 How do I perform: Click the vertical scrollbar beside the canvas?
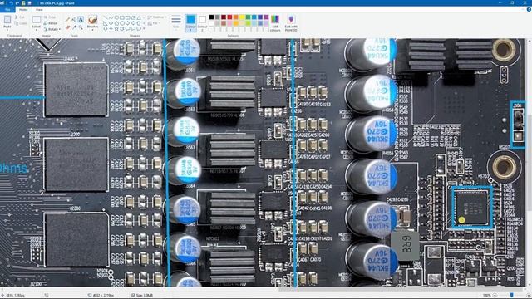click(x=529, y=163)
